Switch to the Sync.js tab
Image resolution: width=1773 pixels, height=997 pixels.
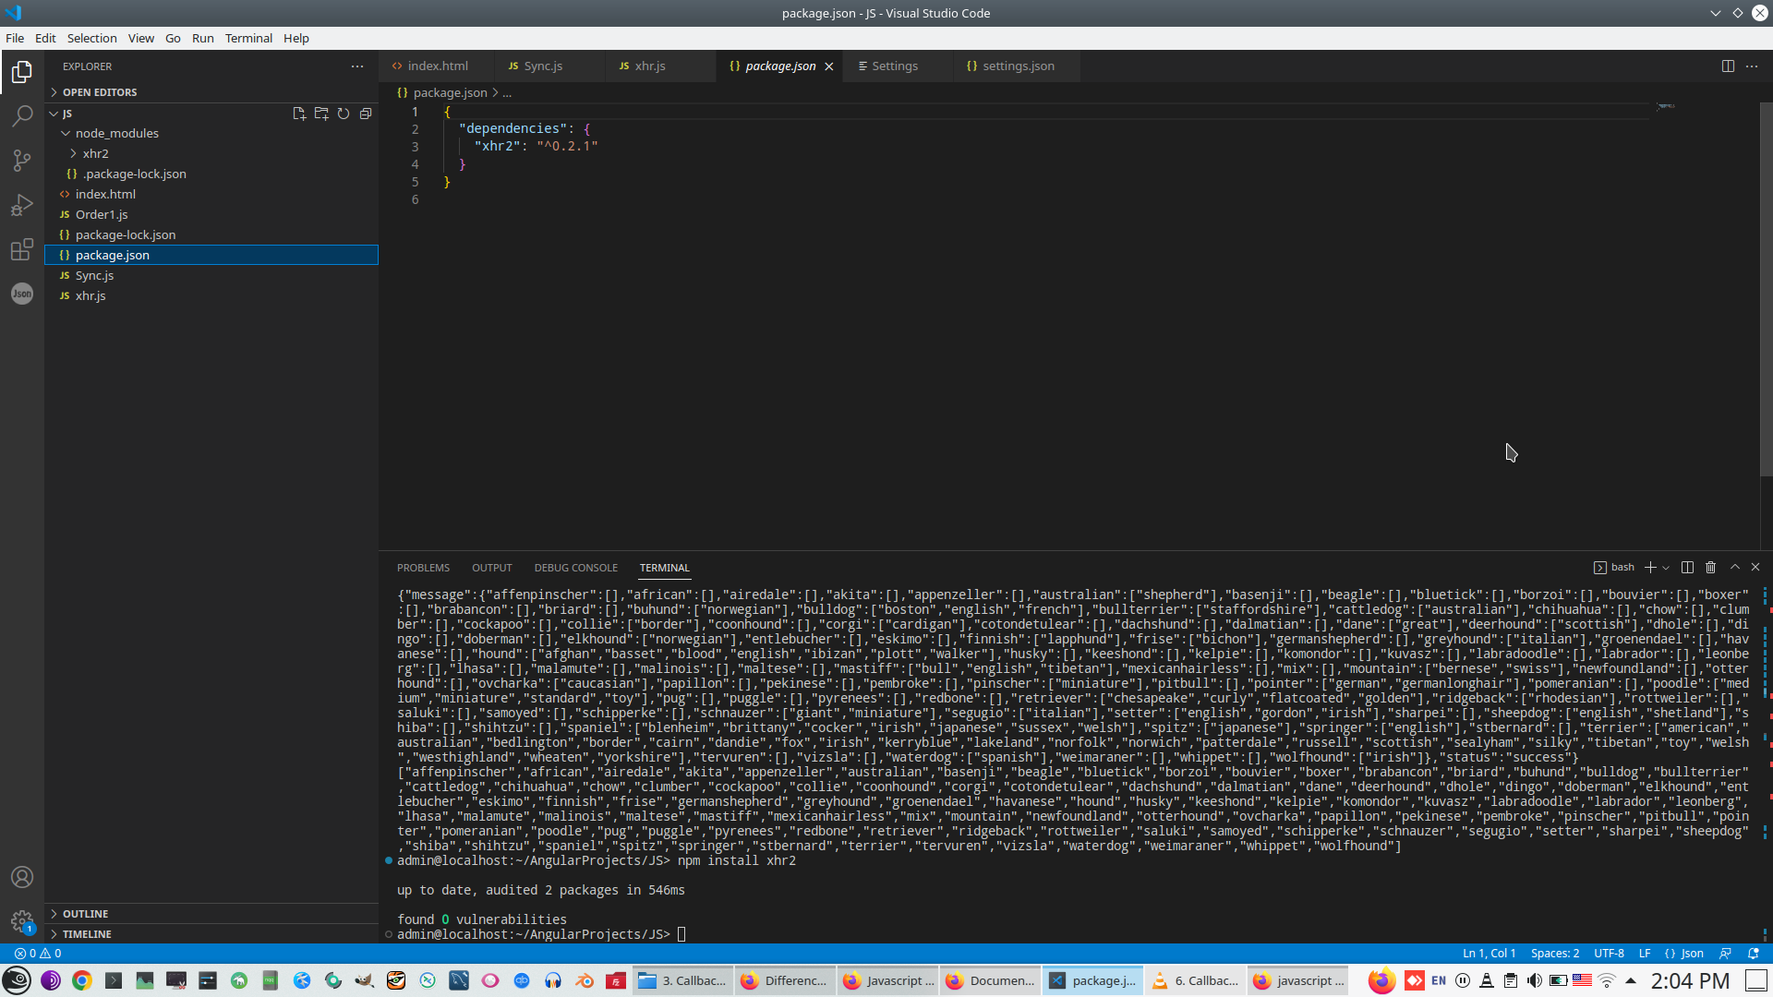[542, 66]
